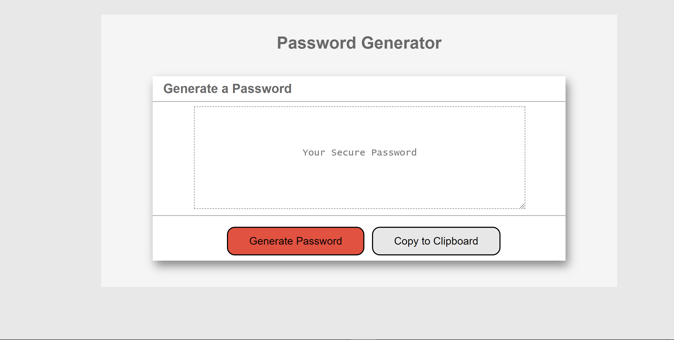
Task: Focus the Your Secure Password text area
Action: click(x=359, y=158)
